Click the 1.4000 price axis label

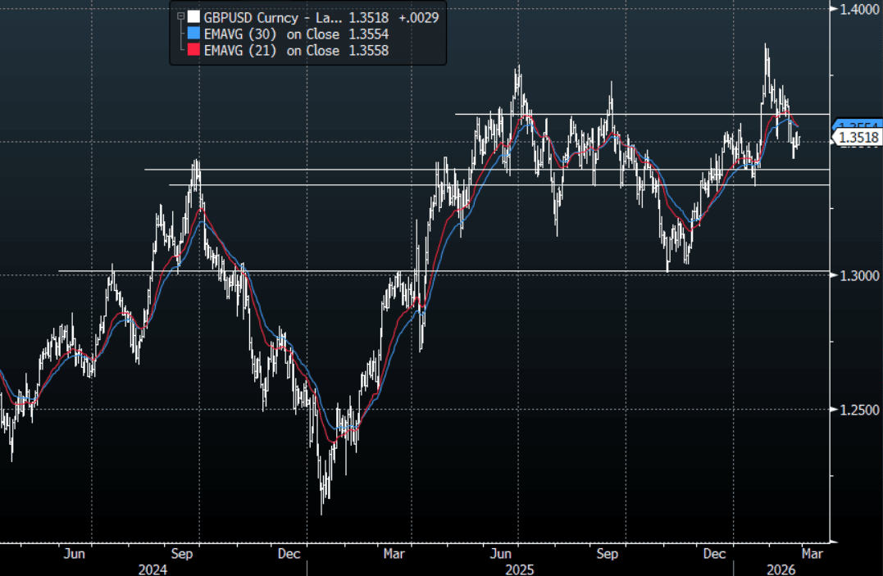tap(857, 9)
